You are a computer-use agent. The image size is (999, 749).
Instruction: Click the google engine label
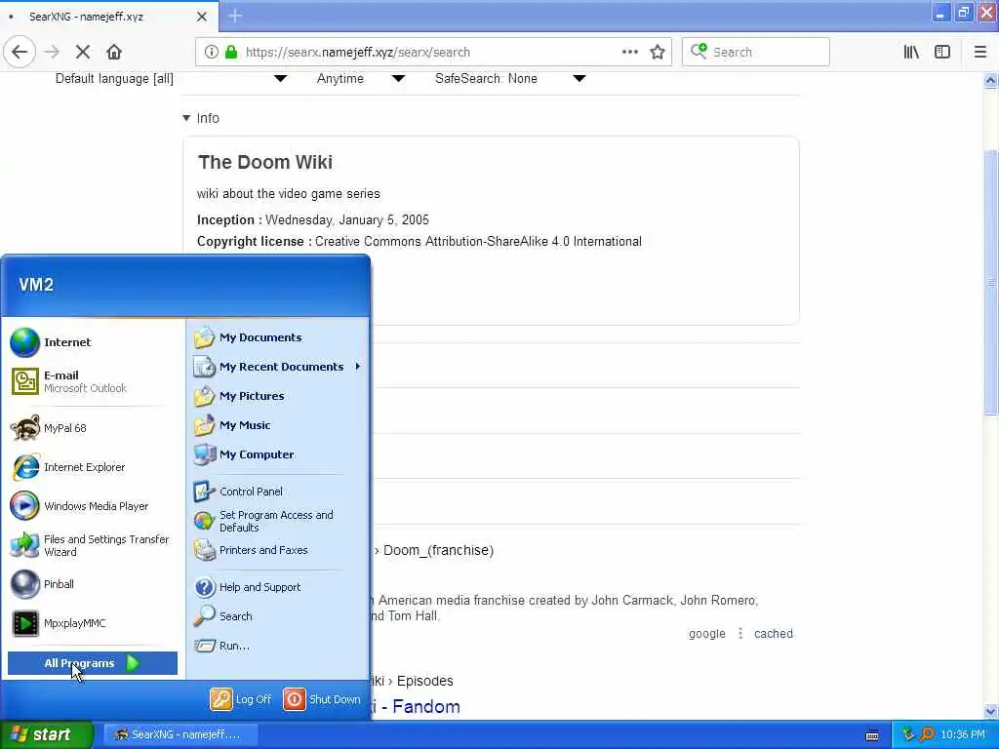[x=706, y=634]
